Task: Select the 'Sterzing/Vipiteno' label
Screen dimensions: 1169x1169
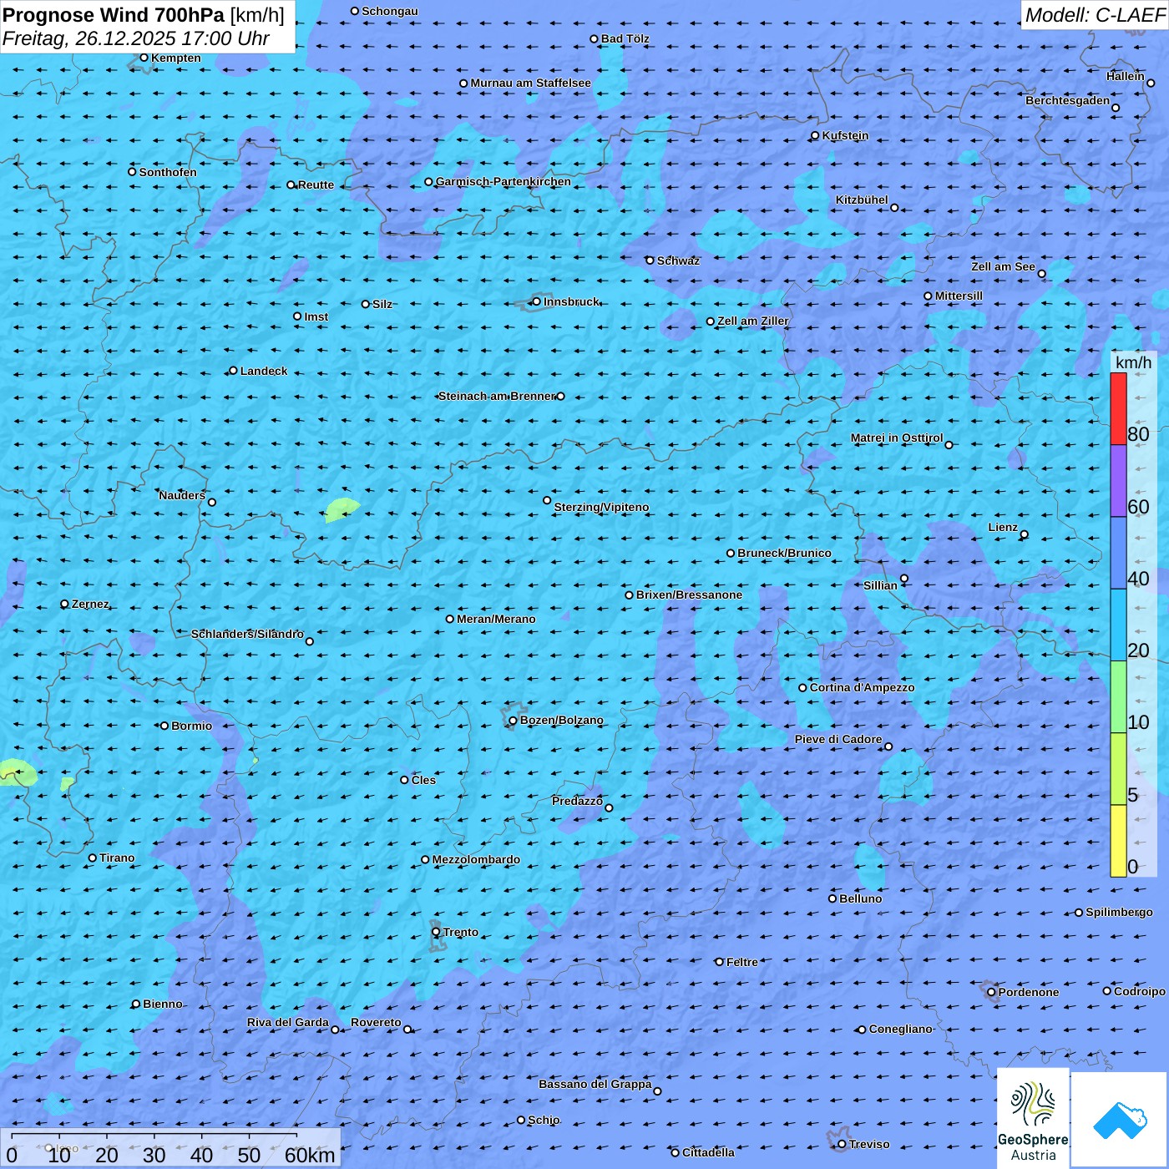Action: [601, 507]
